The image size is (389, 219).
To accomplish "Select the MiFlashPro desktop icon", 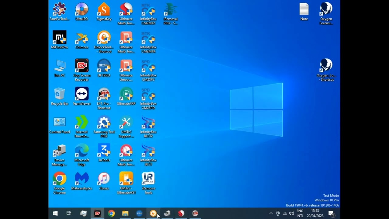I will point(59,40).
